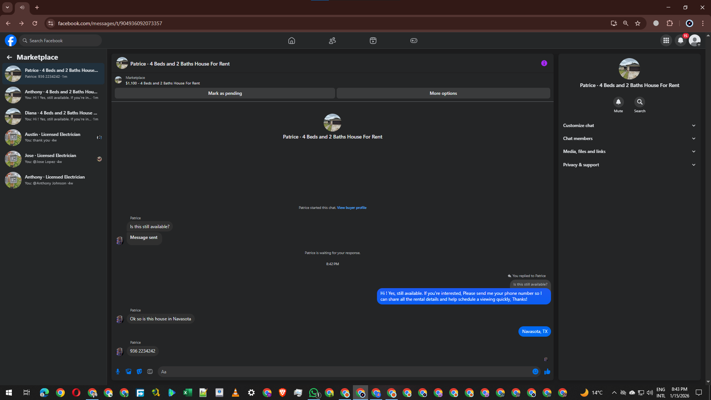Expand the Chat members section
Screen dimensions: 711x400
(x=629, y=139)
